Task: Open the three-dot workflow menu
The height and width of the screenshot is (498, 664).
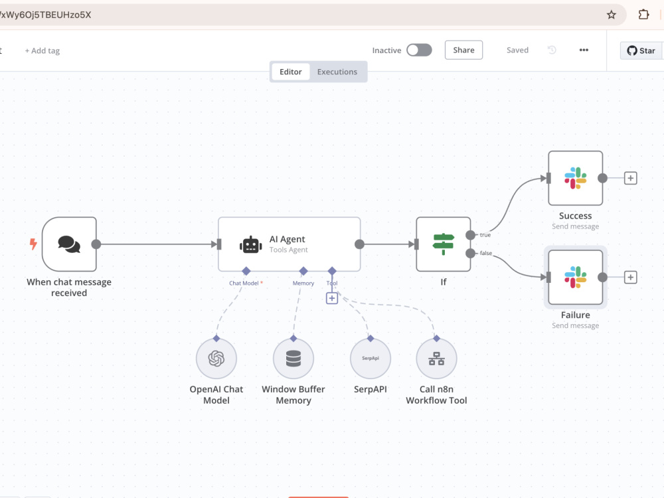Action: pos(584,50)
